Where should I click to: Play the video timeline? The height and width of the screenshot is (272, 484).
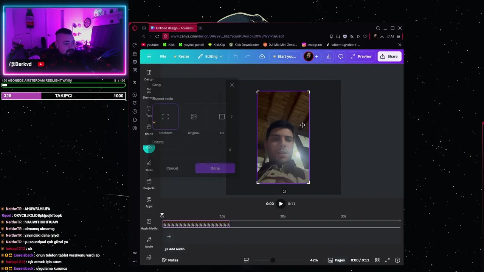click(x=281, y=204)
